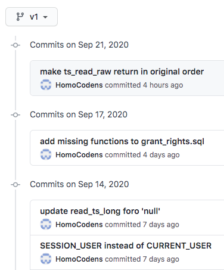The width and height of the screenshot is (224, 270).
Task: Open HomoCodens profile from the read_ts_long commit
Action: tap(79, 225)
